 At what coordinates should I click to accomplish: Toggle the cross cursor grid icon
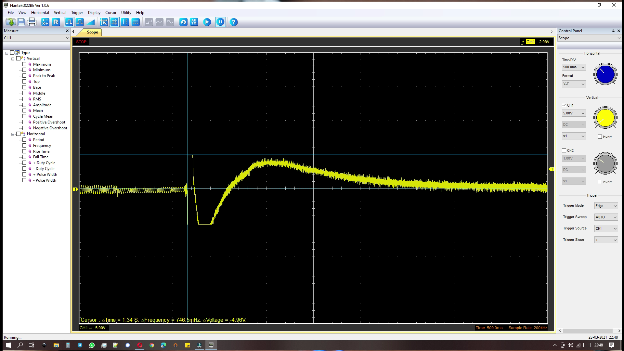pos(114,22)
